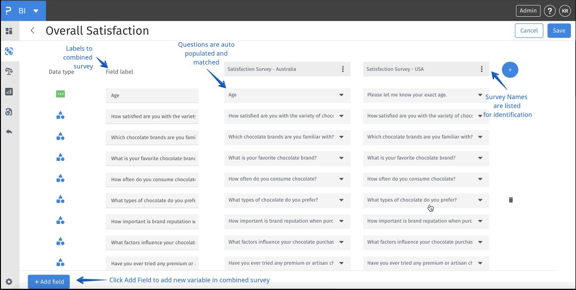Click the back arrow beside Overall Satisfaction
This screenshot has height=290, width=576.
click(x=32, y=30)
